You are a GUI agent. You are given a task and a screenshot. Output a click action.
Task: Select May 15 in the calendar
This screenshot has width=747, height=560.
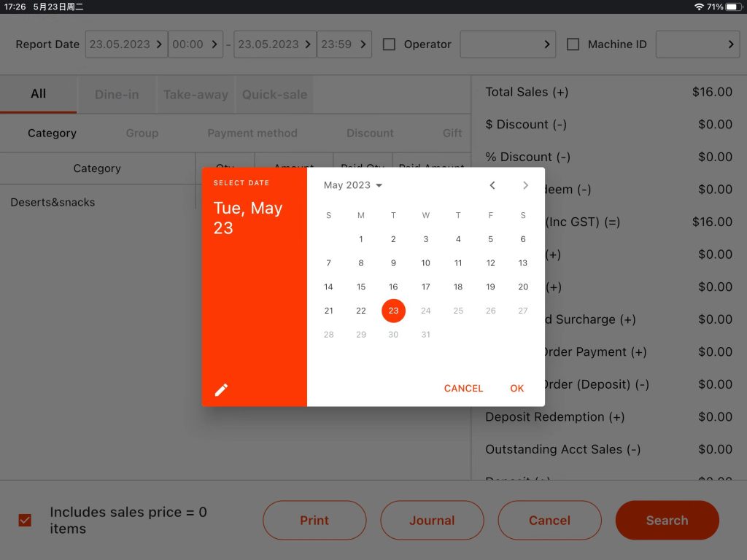click(x=361, y=287)
